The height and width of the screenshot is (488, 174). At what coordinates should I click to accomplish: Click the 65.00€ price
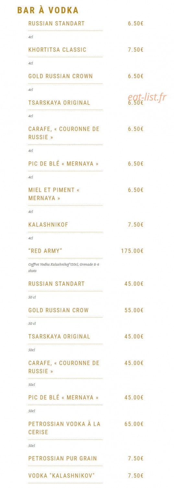pos(134,424)
